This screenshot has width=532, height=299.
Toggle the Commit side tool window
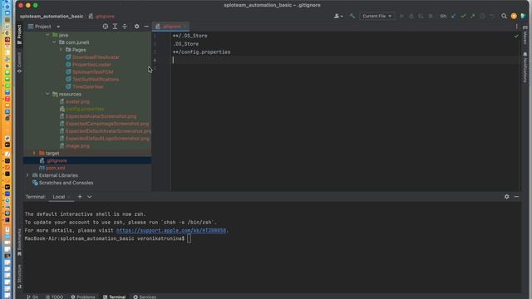[19, 62]
